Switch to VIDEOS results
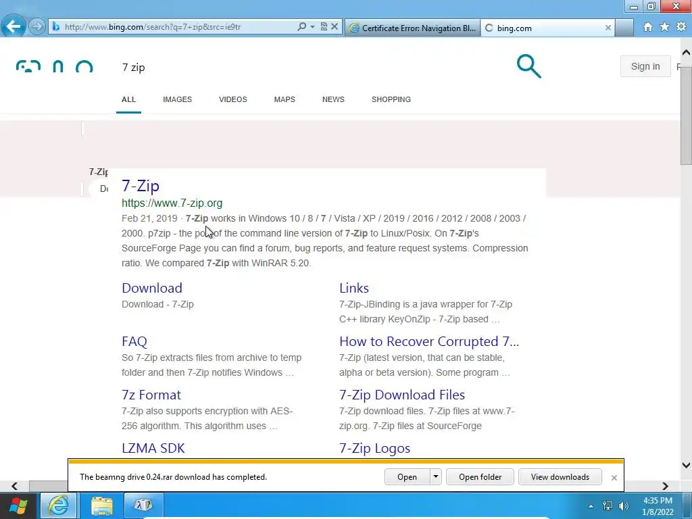 tap(232, 99)
